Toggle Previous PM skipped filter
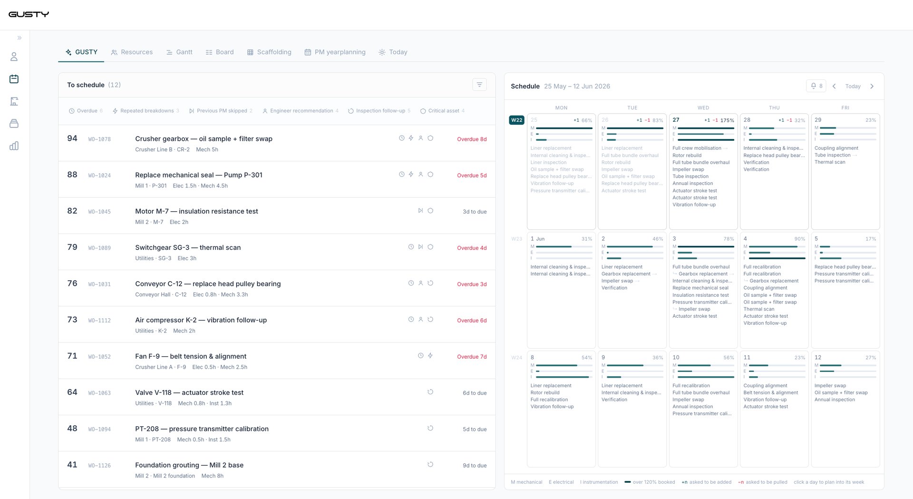This screenshot has height=499, width=913. pos(221,111)
